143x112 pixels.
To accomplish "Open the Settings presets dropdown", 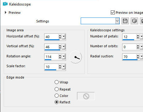I will [x=117, y=21].
